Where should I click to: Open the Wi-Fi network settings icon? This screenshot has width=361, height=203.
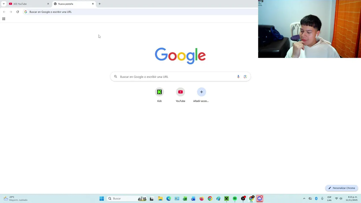[x=336, y=198]
